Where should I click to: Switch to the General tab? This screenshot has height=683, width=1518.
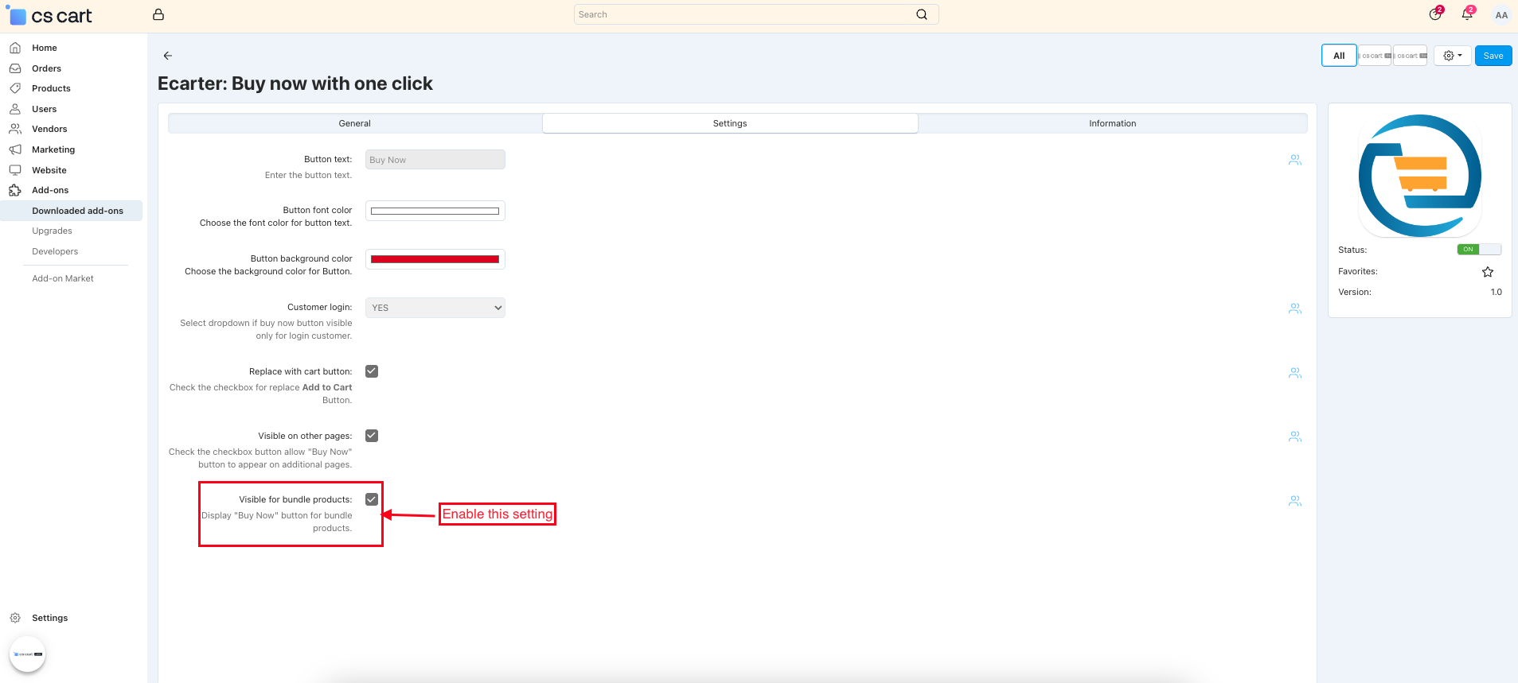(355, 123)
